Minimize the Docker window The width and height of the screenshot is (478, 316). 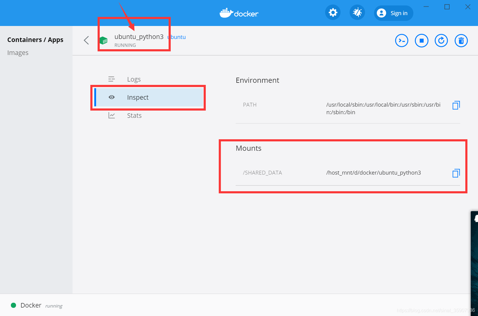pos(426,7)
